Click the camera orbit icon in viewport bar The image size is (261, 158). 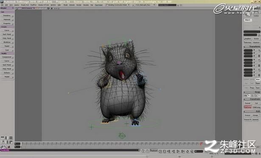pyautogui.click(x=48, y=8)
